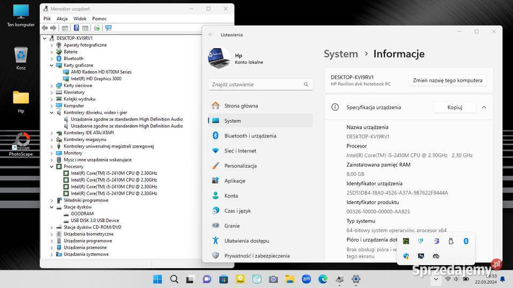Collapse Stacje dysków node
Image resolution: width=513 pixels, height=288 pixels.
[52, 207]
